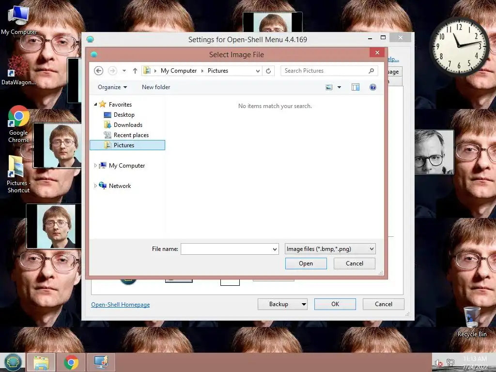496x372 pixels.
Task: Change the view icon button
Action: [x=329, y=87]
